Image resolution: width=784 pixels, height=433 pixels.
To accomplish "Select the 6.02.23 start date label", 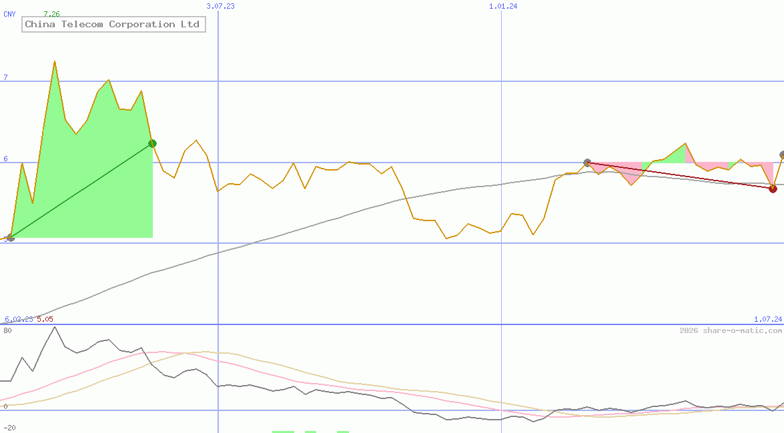I will coord(18,320).
